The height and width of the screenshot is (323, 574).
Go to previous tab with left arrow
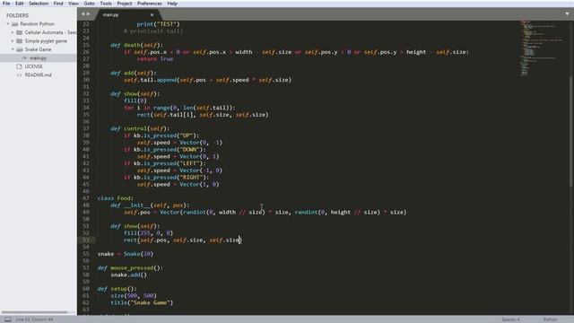click(x=83, y=14)
